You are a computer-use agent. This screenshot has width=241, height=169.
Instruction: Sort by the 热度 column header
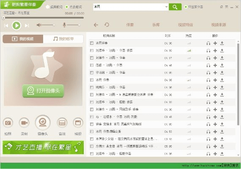[189, 36]
